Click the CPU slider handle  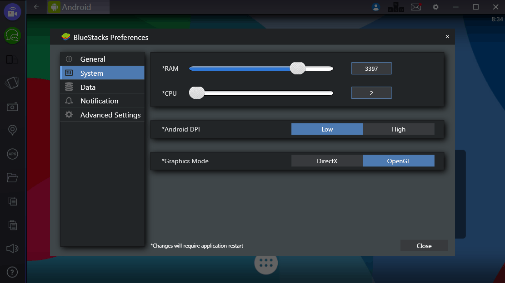coord(197,93)
